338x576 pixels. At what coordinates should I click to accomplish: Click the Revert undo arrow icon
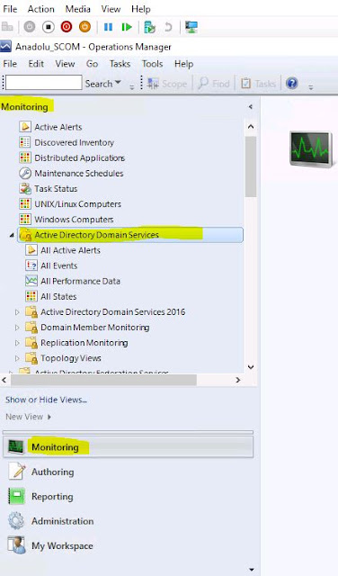[x=168, y=27]
